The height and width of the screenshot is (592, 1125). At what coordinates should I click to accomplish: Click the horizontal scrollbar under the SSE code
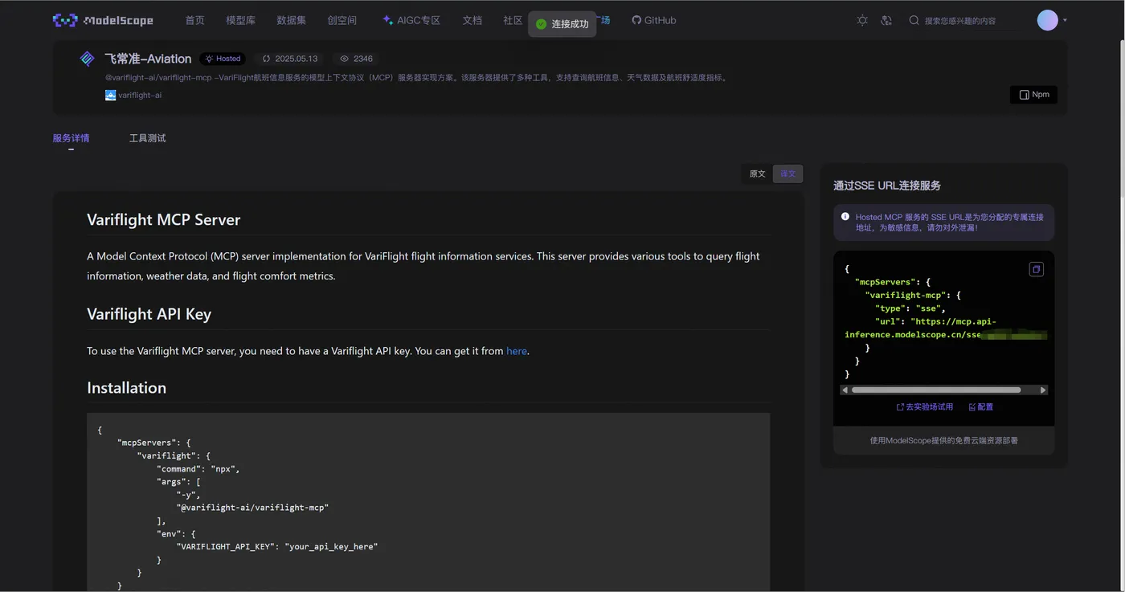tap(936, 390)
